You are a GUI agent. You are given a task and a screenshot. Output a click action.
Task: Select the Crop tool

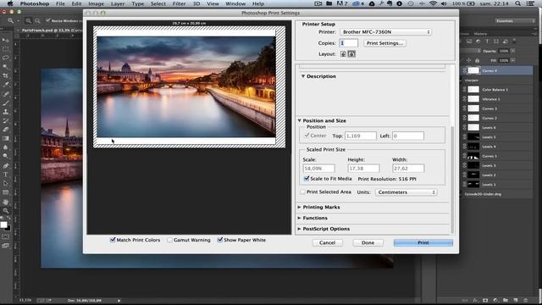coord(6,75)
